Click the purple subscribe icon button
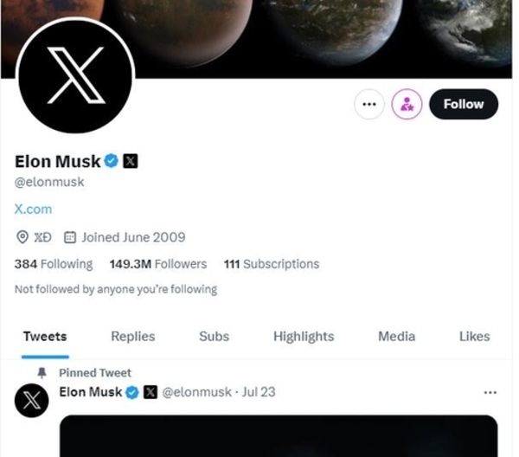This screenshot has width=519, height=457. 407,105
